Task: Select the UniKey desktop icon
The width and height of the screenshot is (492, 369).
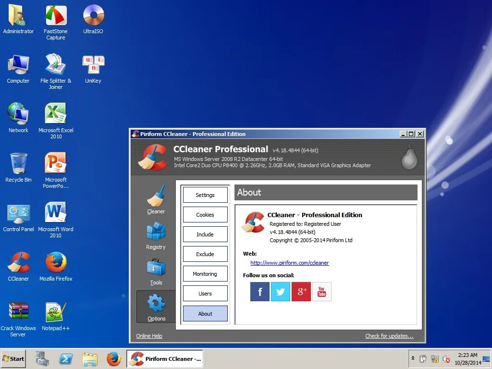Action: (x=93, y=69)
